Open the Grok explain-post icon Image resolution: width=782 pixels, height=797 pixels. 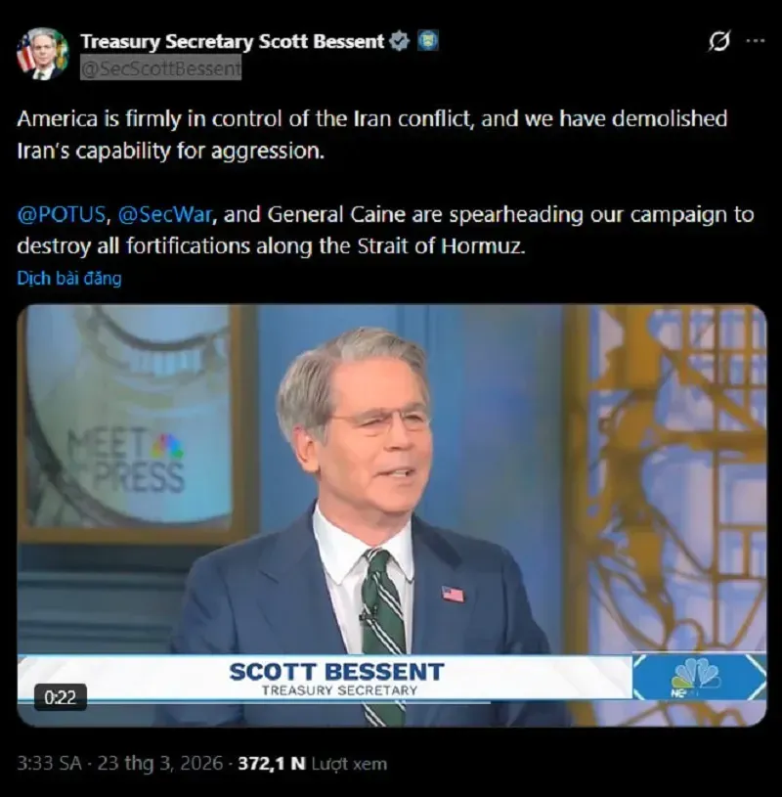click(719, 41)
